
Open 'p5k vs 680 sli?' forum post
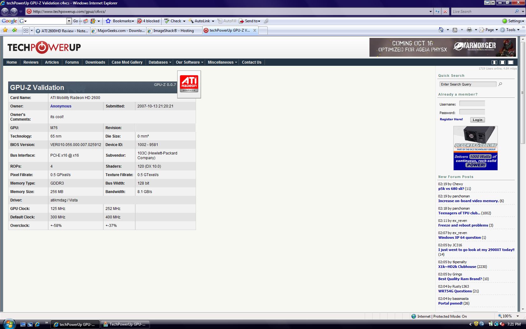tap(451, 189)
